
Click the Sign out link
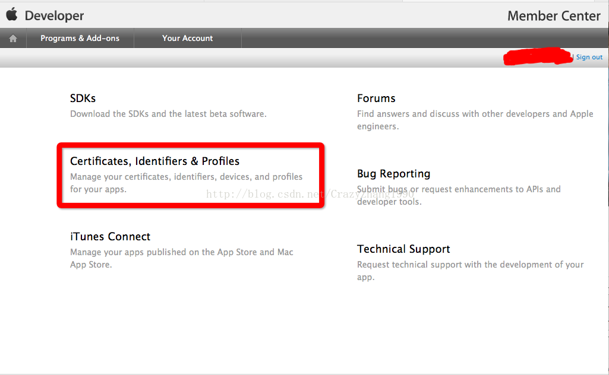pyautogui.click(x=589, y=57)
